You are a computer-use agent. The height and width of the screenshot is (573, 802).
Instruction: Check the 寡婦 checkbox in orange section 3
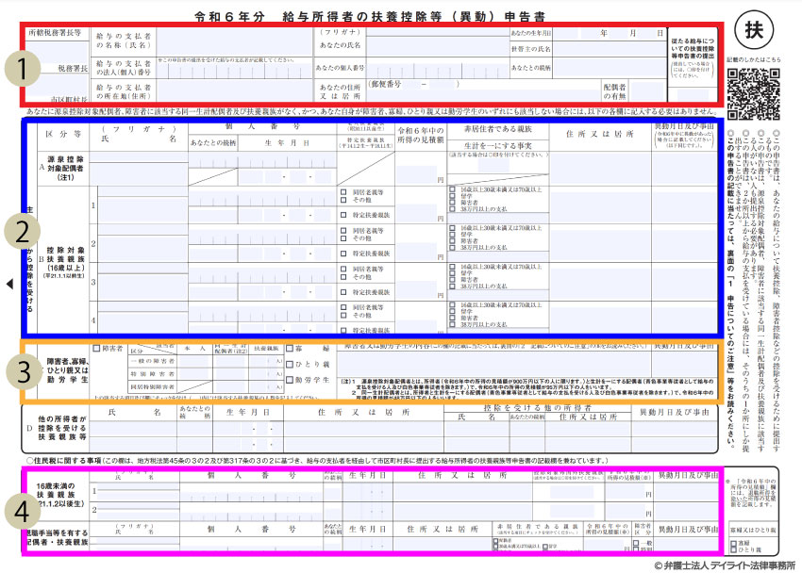pyautogui.click(x=290, y=350)
